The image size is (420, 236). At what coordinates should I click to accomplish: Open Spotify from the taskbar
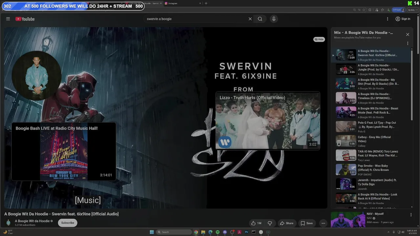click(x=218, y=232)
